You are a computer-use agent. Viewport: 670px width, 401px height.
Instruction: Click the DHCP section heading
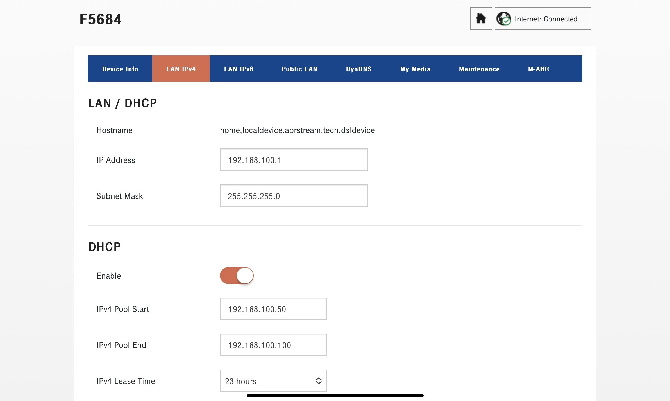coord(105,247)
